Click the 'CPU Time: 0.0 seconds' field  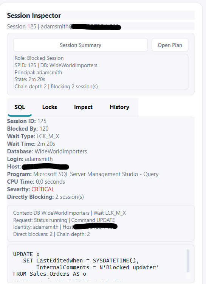36,182
